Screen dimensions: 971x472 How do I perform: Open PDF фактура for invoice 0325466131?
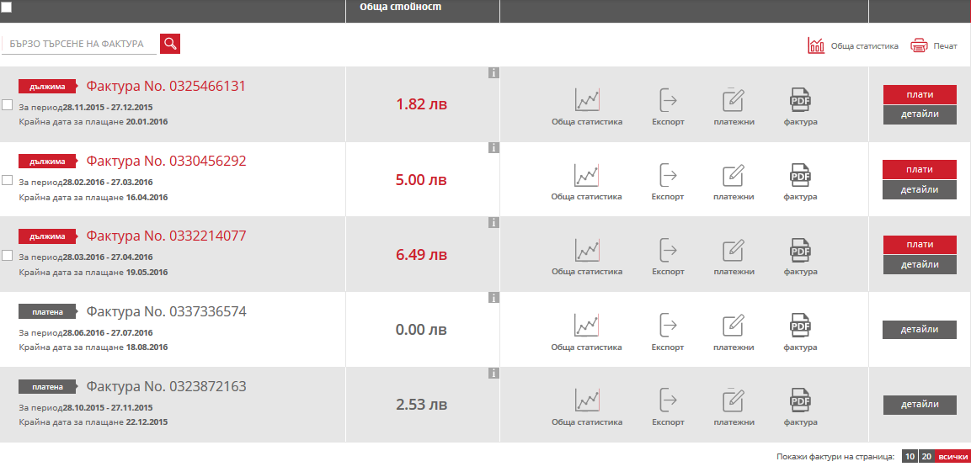(x=800, y=100)
